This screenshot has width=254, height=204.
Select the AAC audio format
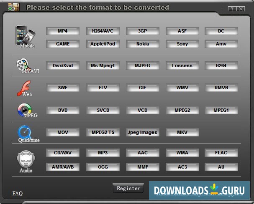pos(143,153)
